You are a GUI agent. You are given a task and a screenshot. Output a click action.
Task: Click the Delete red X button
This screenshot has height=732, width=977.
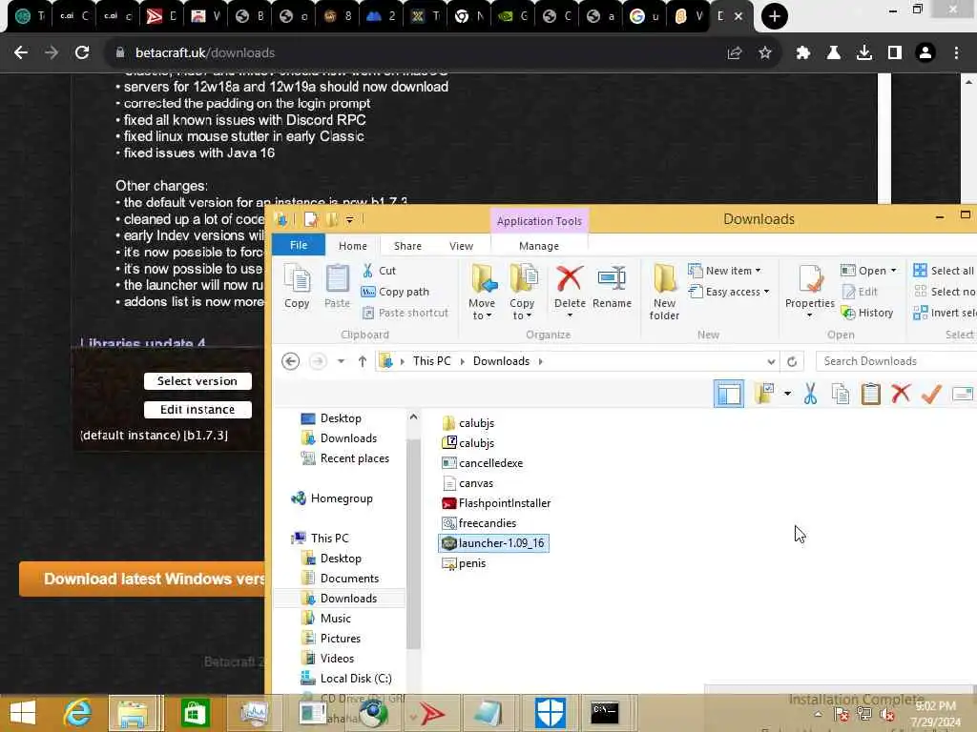[570, 286]
